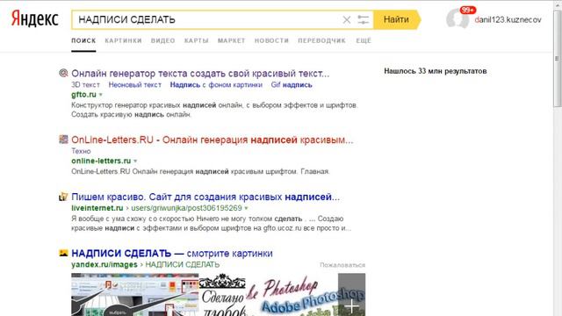Open the Онлайн генератор текста result
562x316 pixels.
(200, 74)
